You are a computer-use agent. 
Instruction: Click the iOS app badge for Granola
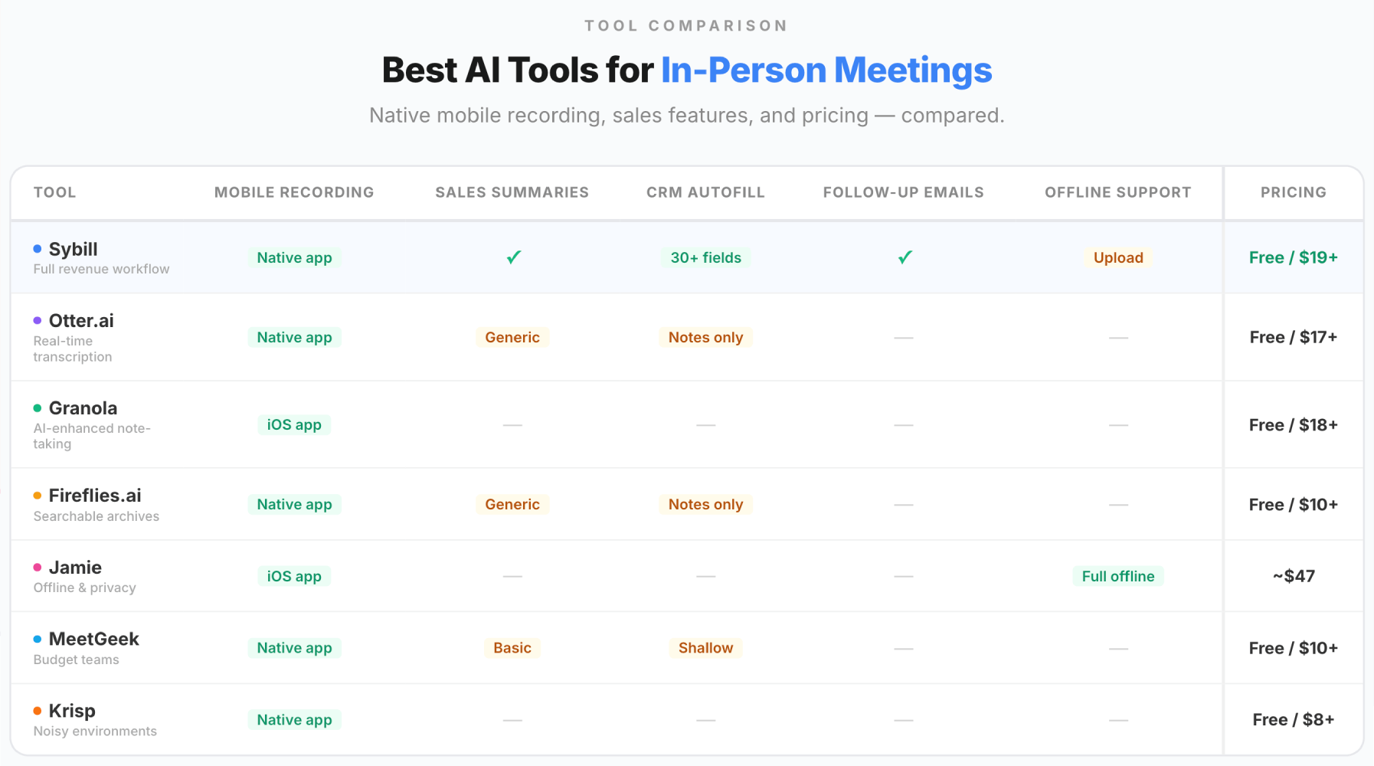294,424
